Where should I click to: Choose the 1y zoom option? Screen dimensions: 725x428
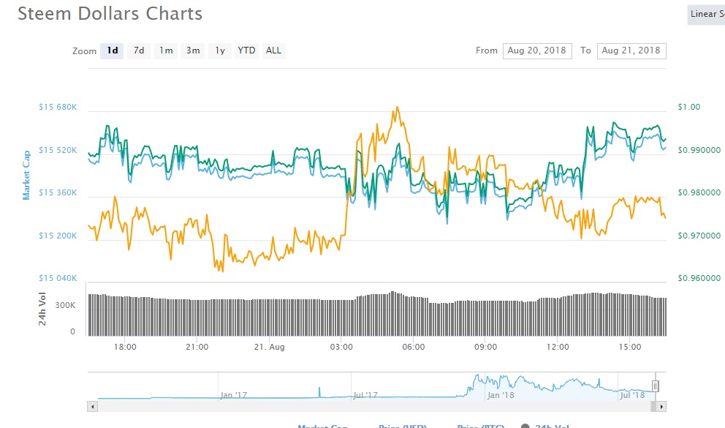[220, 50]
